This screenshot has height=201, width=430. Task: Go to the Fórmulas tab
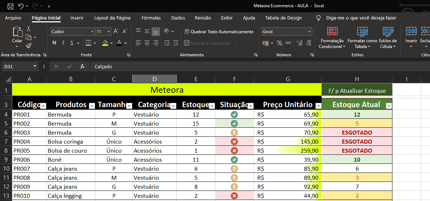(151, 18)
